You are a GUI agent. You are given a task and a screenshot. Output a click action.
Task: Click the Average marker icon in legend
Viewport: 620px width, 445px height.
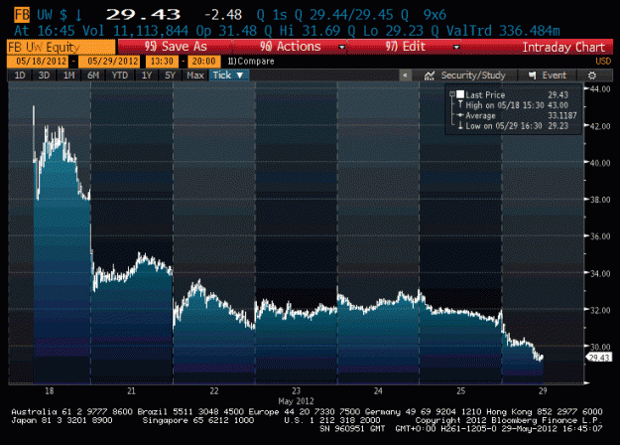pos(460,115)
